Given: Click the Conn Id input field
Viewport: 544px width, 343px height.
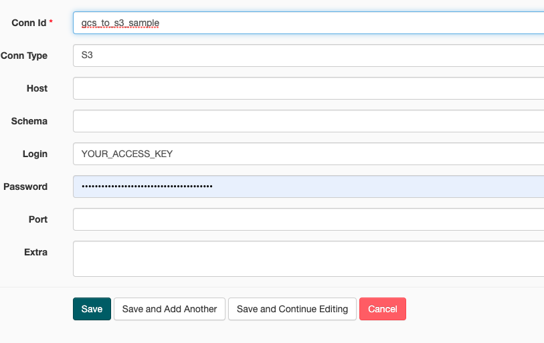Looking at the screenshot, I should coord(308,23).
